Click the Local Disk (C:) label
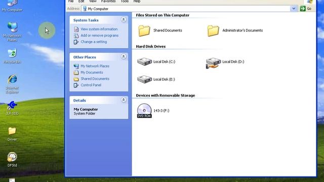The width and height of the screenshot is (324, 182). (x=164, y=62)
